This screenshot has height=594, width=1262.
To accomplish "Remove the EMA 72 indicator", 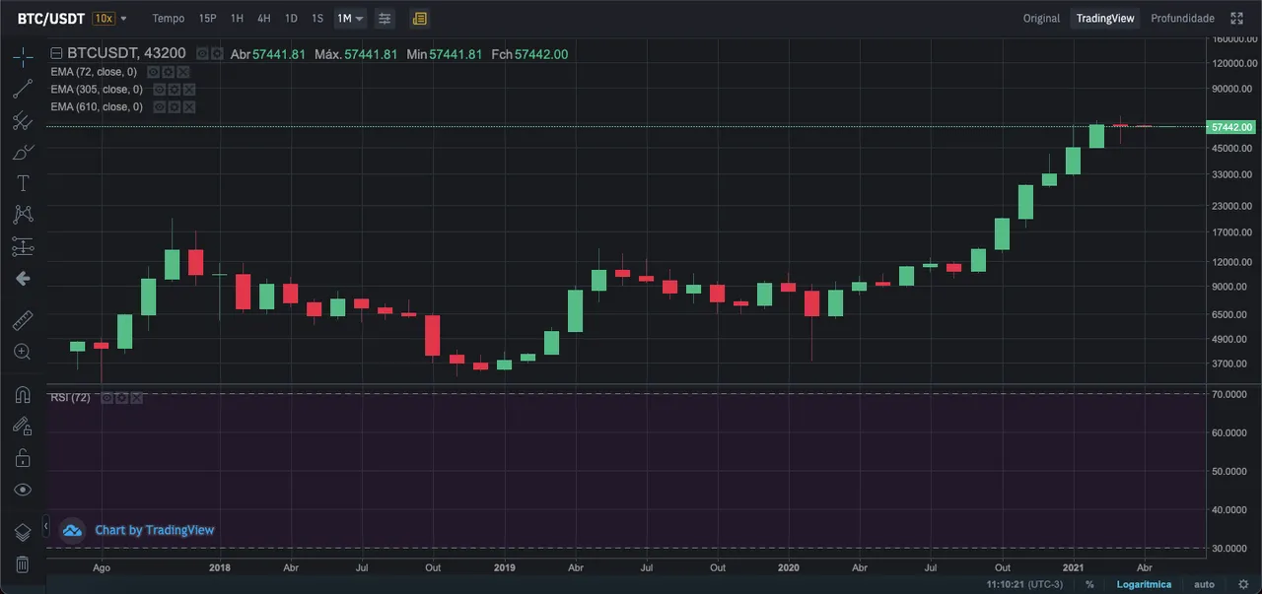I will coord(182,72).
